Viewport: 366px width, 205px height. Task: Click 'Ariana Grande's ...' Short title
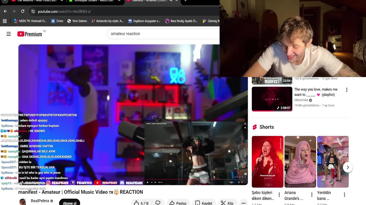pos(294,196)
